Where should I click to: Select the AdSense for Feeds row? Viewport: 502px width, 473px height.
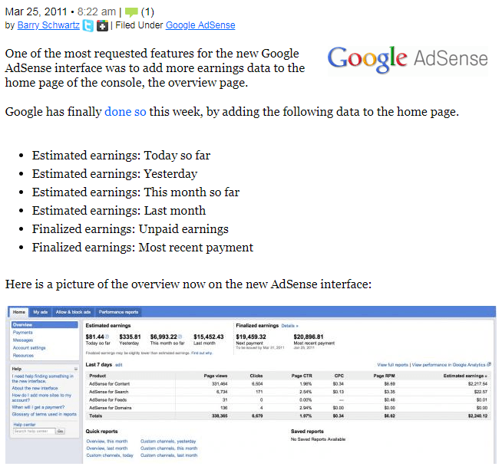coord(288,399)
